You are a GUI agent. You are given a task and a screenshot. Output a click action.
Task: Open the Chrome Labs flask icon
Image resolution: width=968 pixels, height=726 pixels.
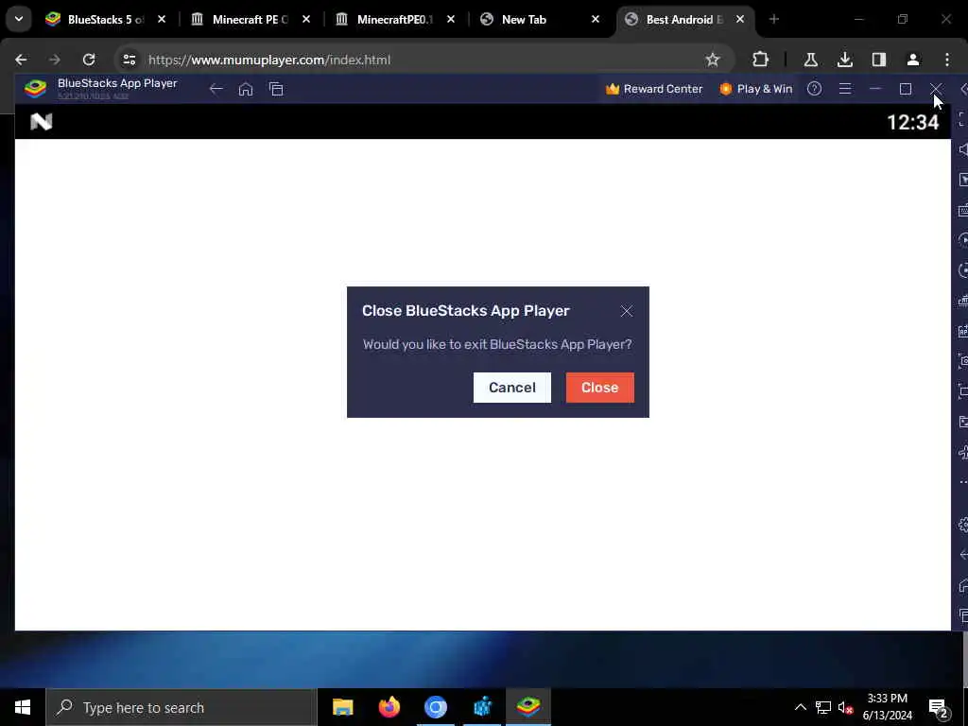[x=810, y=60]
